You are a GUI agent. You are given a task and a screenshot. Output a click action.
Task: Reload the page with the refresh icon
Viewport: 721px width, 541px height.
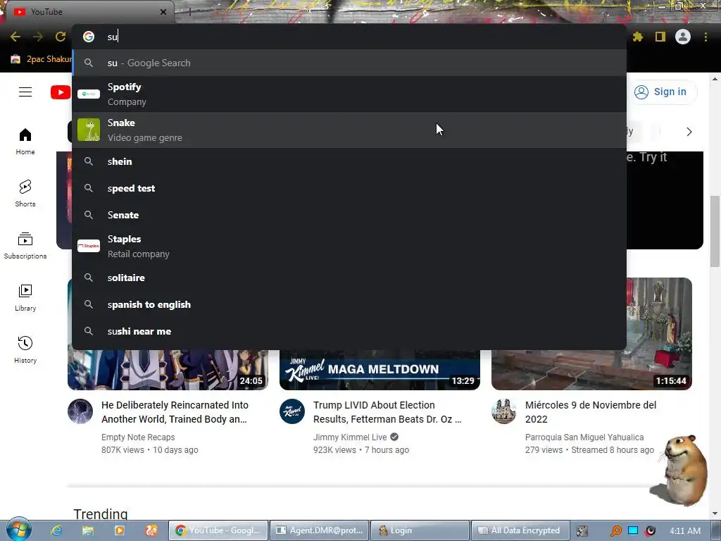pos(61,37)
